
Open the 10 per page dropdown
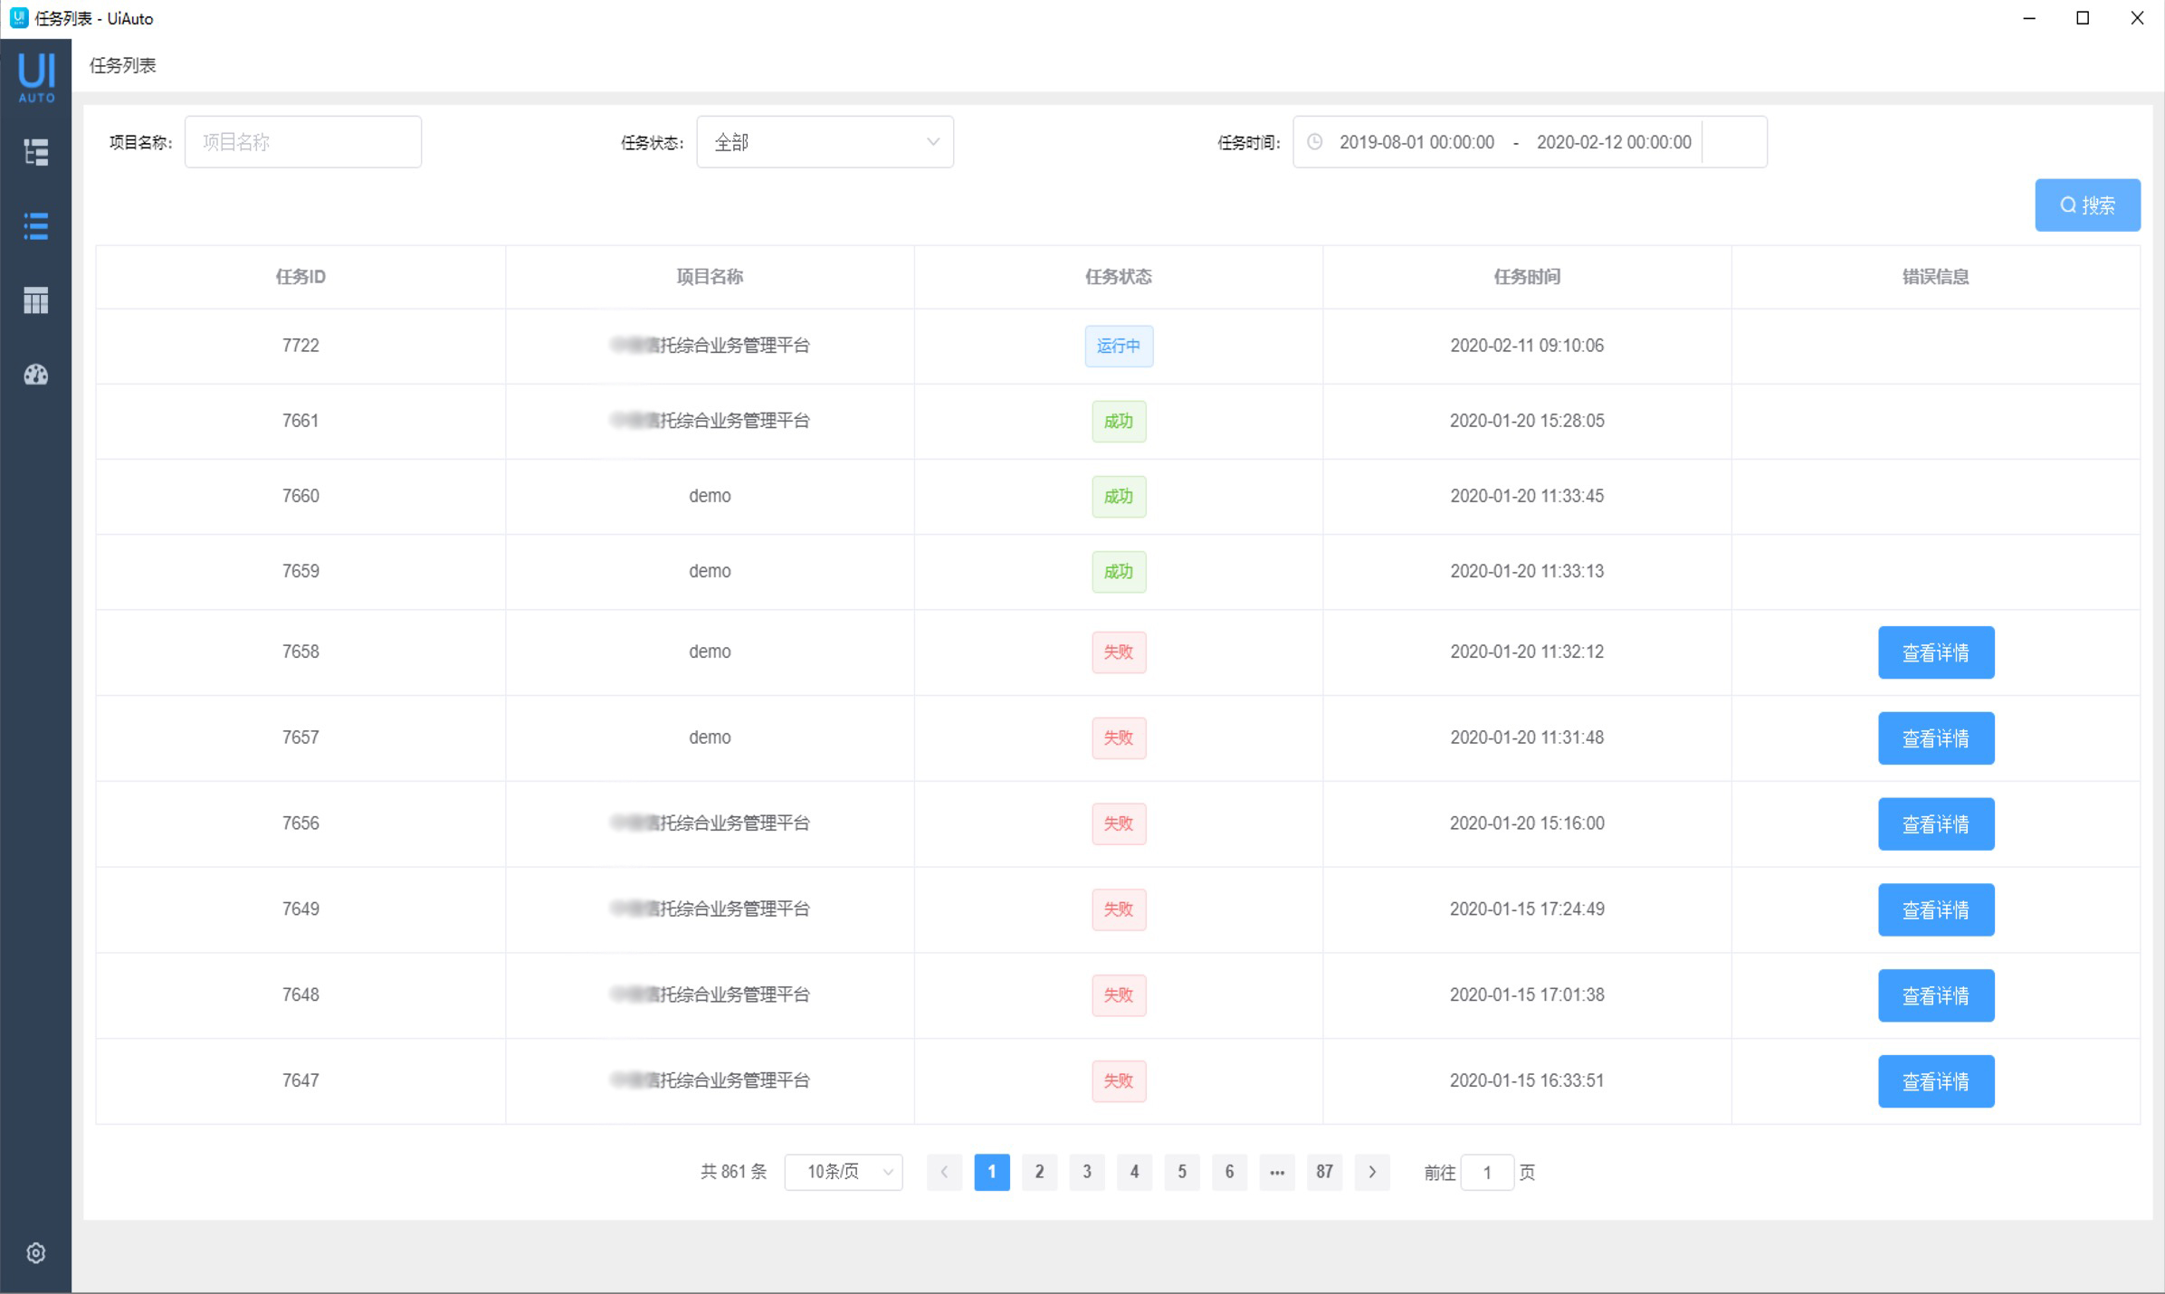pyautogui.click(x=843, y=1172)
